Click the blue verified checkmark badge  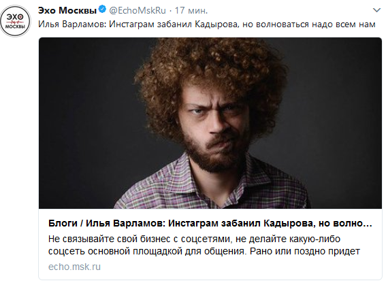(102, 10)
